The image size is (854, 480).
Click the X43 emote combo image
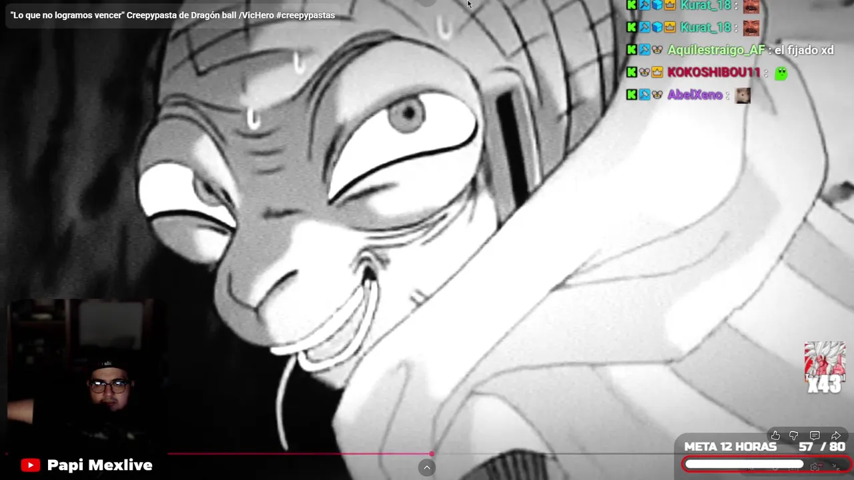point(825,367)
